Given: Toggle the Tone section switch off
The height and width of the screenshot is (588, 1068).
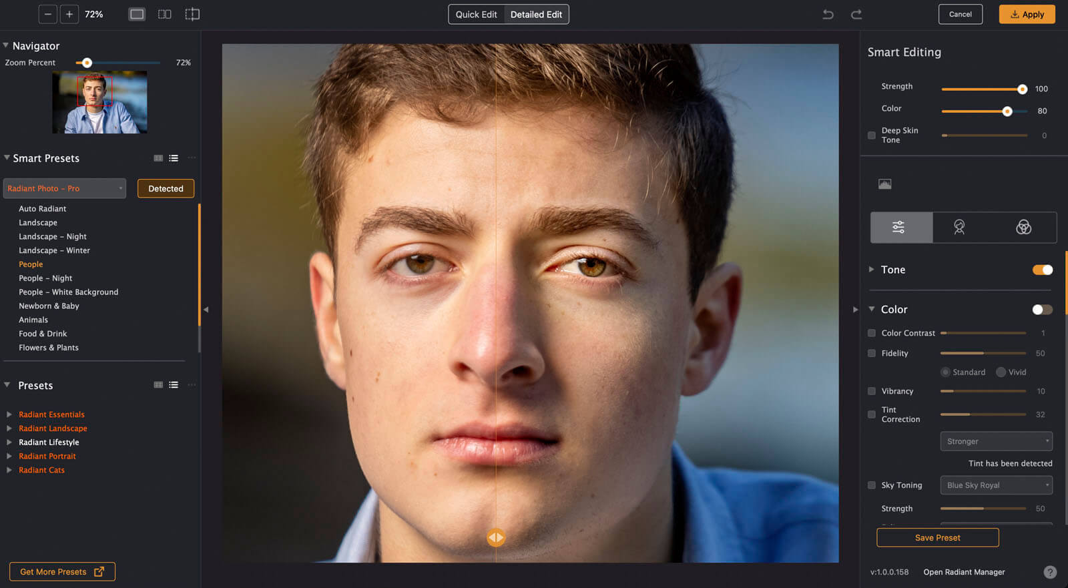Looking at the screenshot, I should point(1042,270).
